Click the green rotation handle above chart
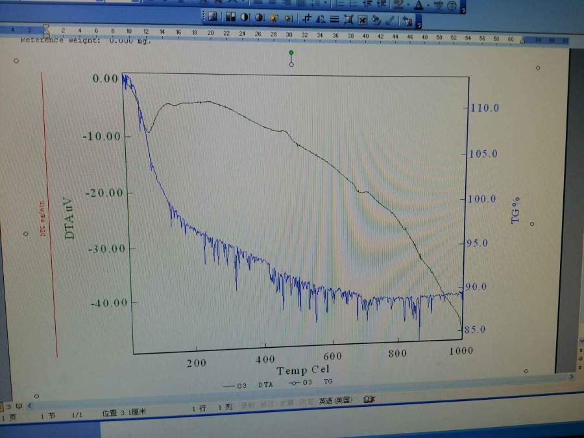 tap(291, 53)
